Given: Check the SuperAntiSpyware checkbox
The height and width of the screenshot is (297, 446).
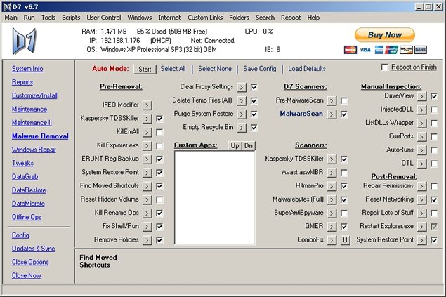Looking at the screenshot, I should tap(344, 213).
